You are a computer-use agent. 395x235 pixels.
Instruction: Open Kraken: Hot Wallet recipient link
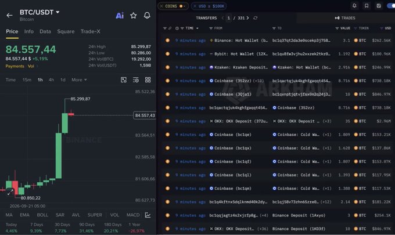coord(304,67)
